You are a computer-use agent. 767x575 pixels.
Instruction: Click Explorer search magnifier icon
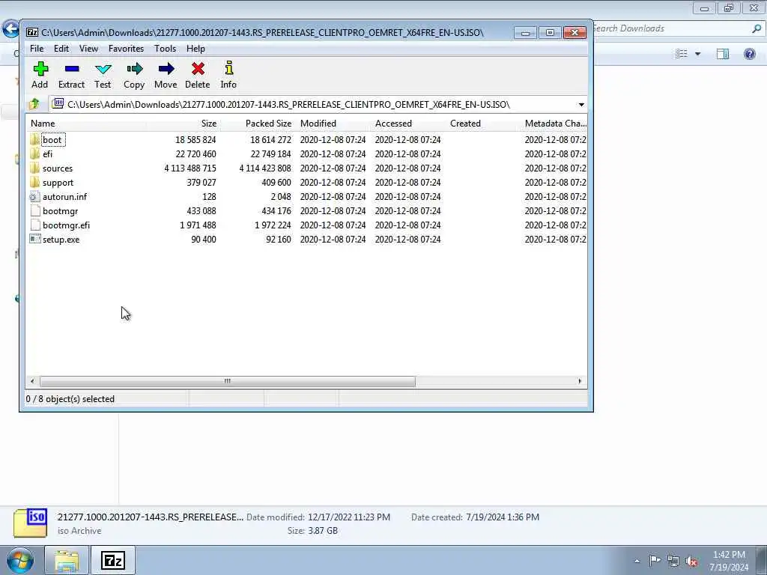(757, 29)
